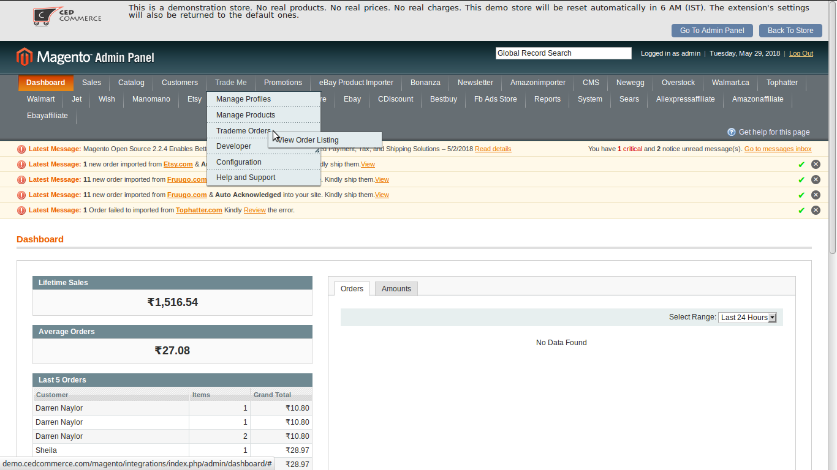Switch to the Amounts tab

pyautogui.click(x=396, y=289)
